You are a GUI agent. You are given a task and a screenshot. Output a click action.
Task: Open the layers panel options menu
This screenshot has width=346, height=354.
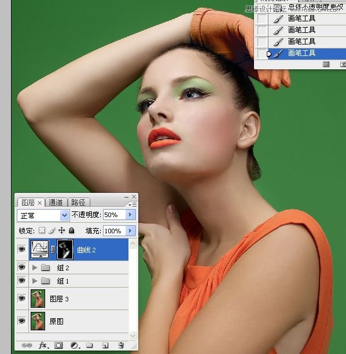coord(132,204)
